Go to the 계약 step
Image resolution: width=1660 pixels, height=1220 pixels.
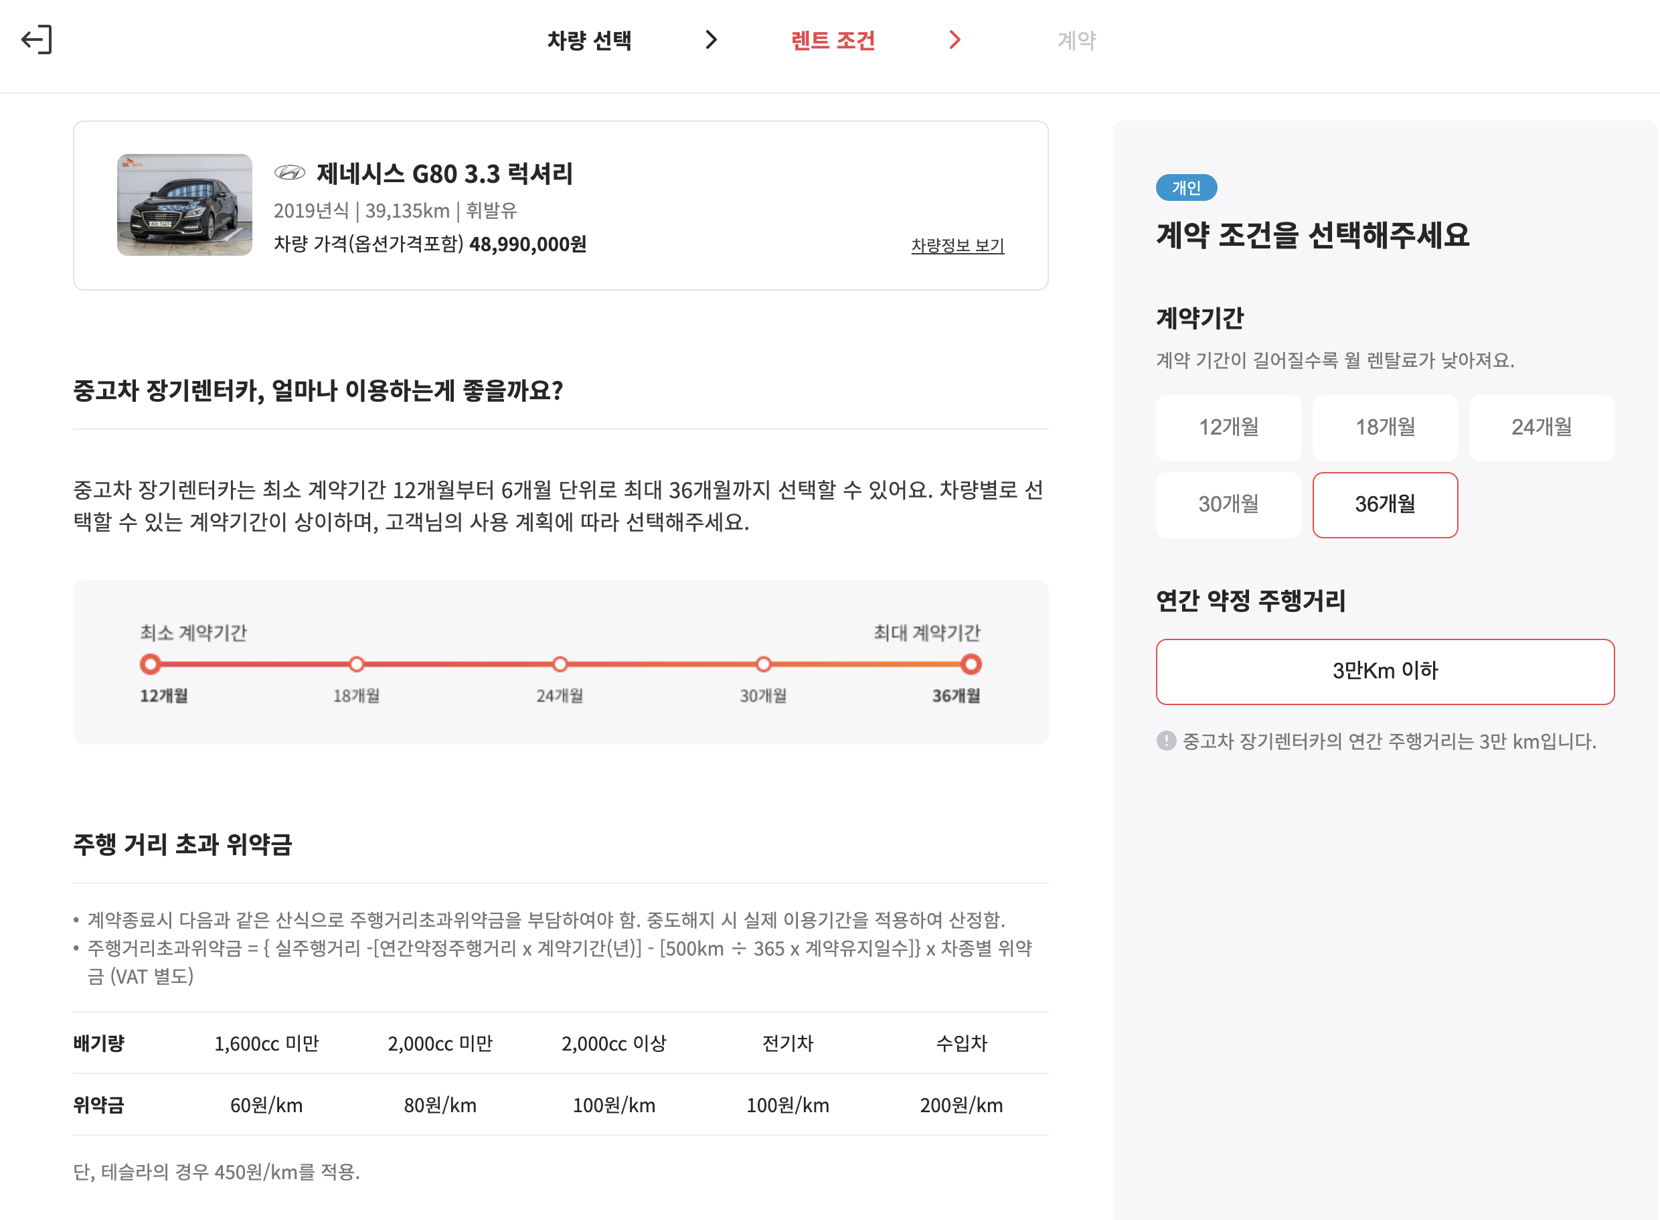click(x=1076, y=40)
